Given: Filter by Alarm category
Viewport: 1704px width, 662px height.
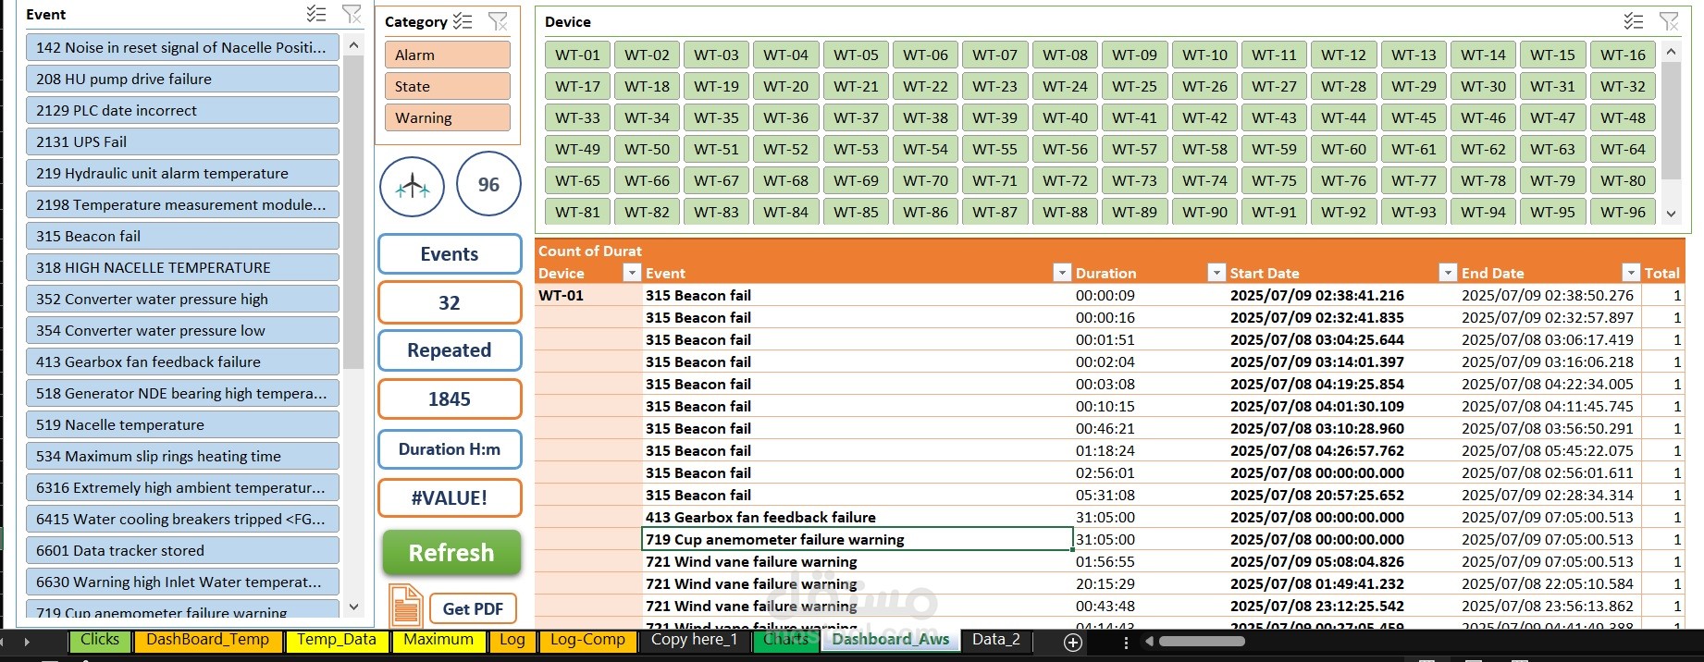Looking at the screenshot, I should 447,55.
